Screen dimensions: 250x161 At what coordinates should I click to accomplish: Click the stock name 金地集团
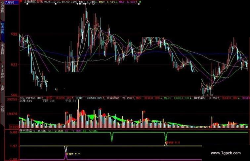point(30,2)
